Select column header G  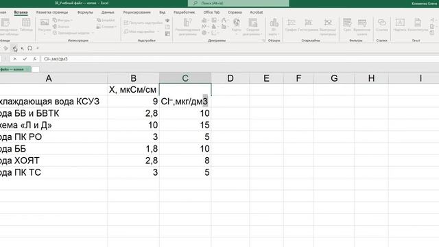(x=334, y=78)
